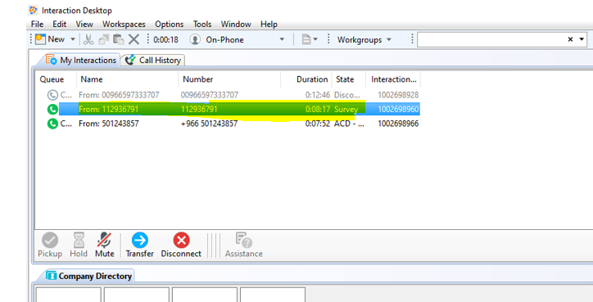
Task: Switch to the Call History tab
Action: [153, 60]
